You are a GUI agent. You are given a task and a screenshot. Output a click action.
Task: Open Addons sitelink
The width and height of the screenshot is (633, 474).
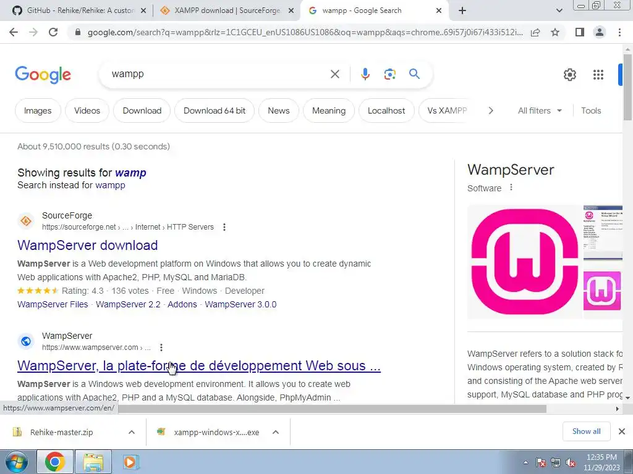pos(182,304)
